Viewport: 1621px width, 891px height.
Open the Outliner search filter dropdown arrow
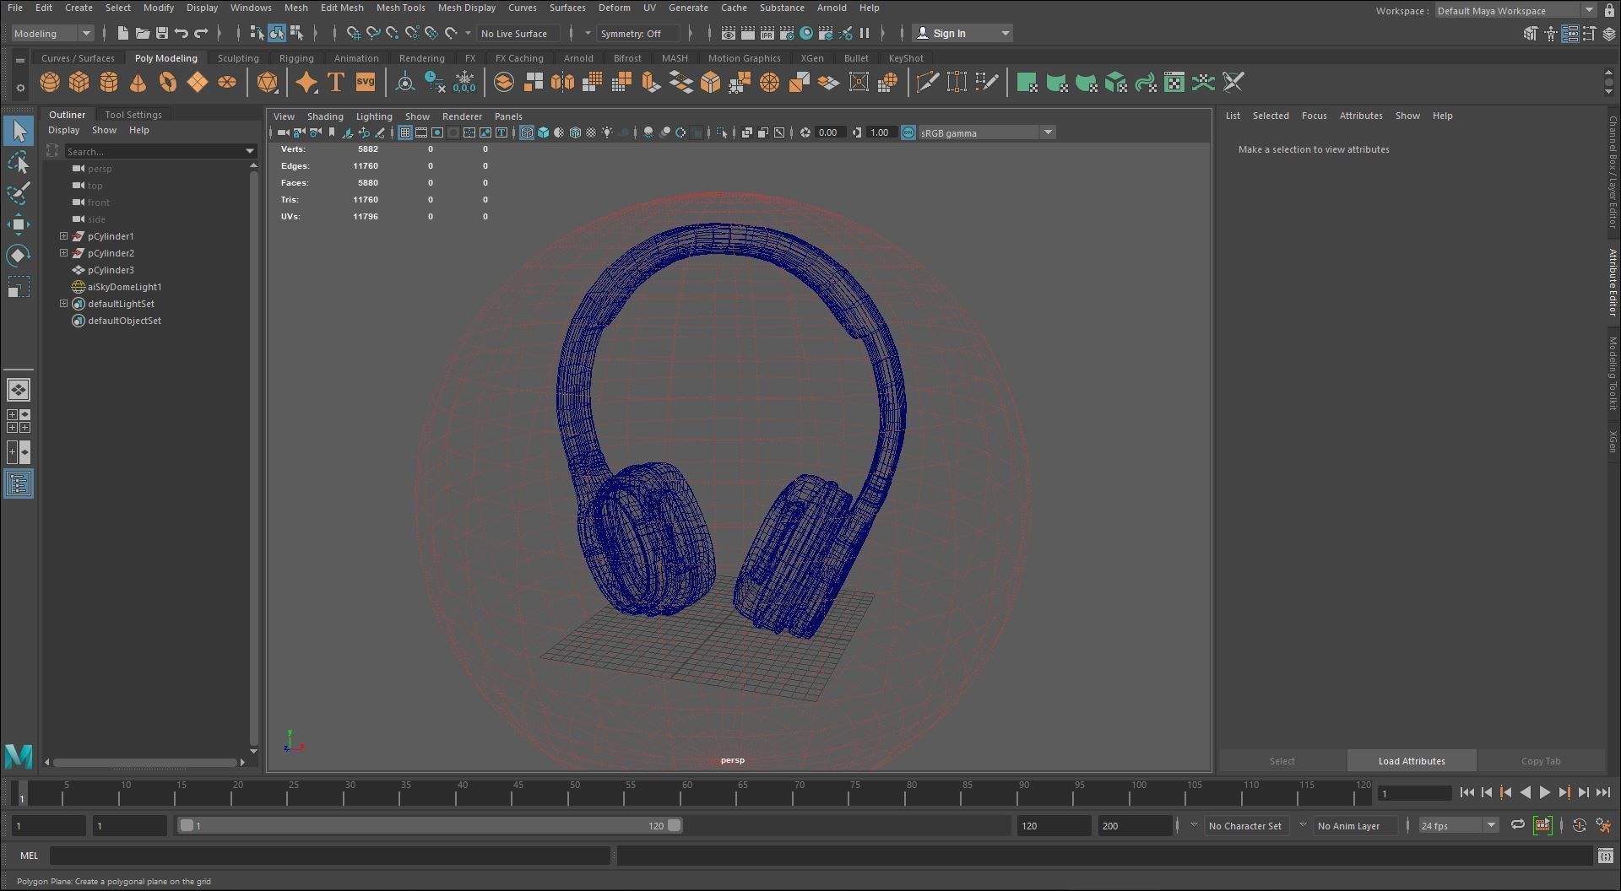(250, 151)
